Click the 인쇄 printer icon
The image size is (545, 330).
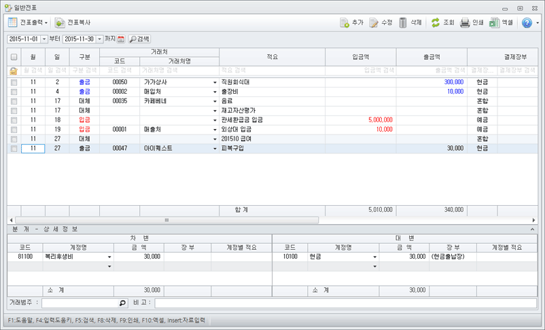[x=465, y=22]
